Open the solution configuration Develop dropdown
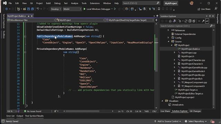Viewport: 221px width, 124px height. pos(56,9)
